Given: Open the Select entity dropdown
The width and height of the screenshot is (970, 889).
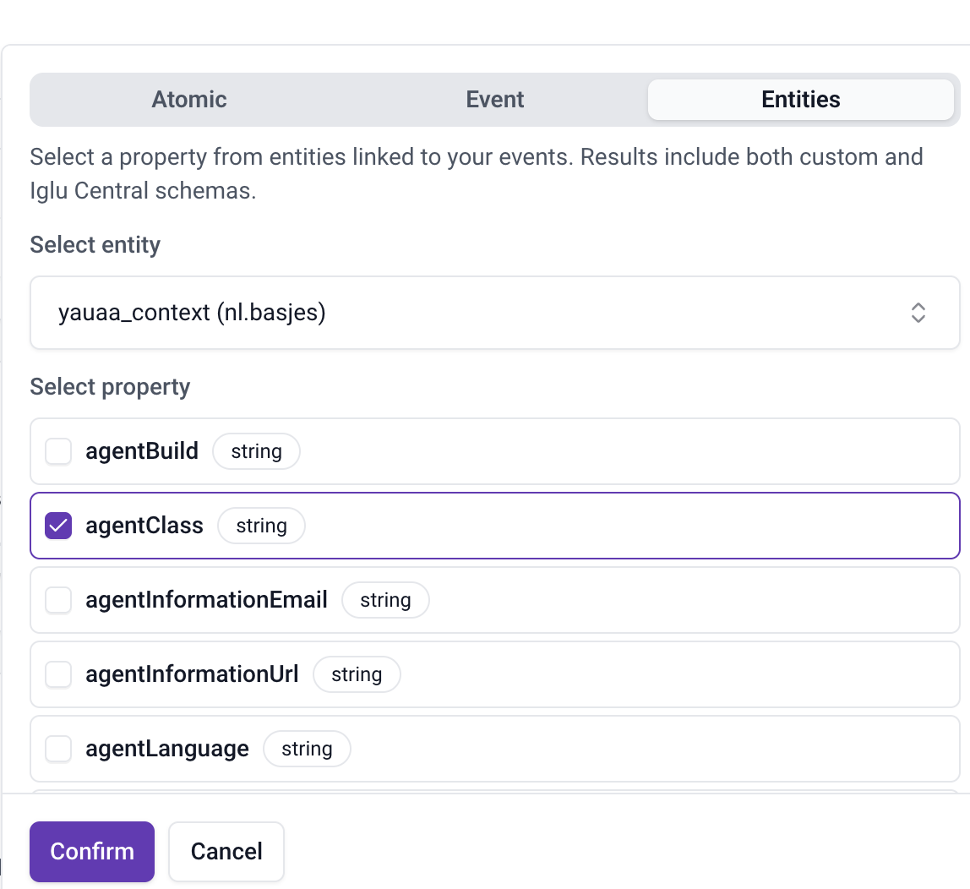Looking at the screenshot, I should [x=495, y=313].
